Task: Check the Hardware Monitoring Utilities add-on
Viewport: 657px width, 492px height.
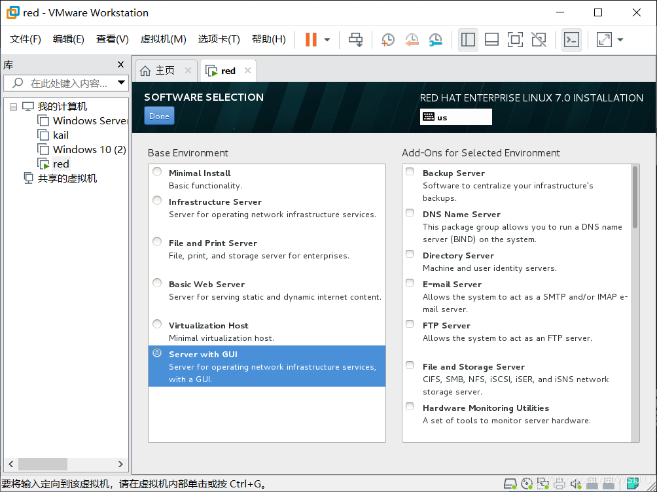Action: coord(410,406)
